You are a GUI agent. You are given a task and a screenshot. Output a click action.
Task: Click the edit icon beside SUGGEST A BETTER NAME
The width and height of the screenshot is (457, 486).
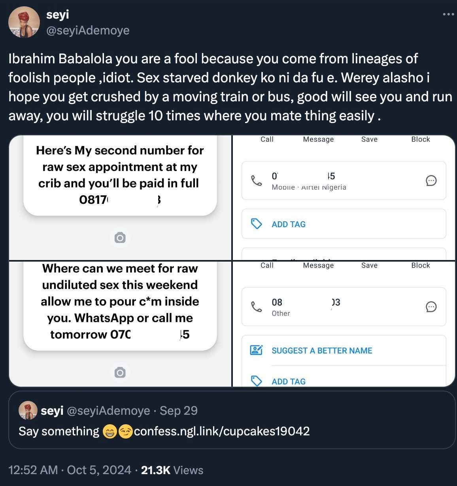[257, 350]
